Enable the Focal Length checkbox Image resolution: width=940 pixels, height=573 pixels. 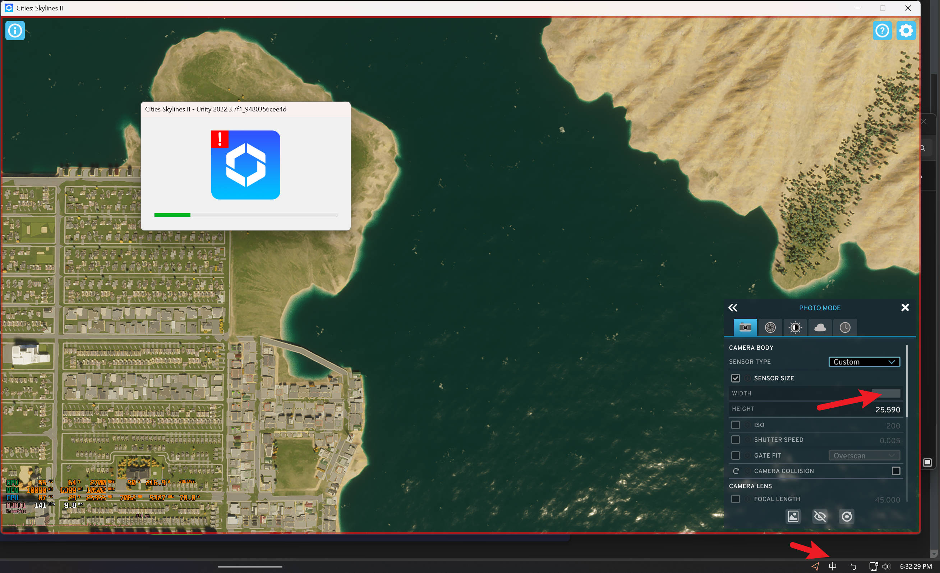tap(736, 499)
